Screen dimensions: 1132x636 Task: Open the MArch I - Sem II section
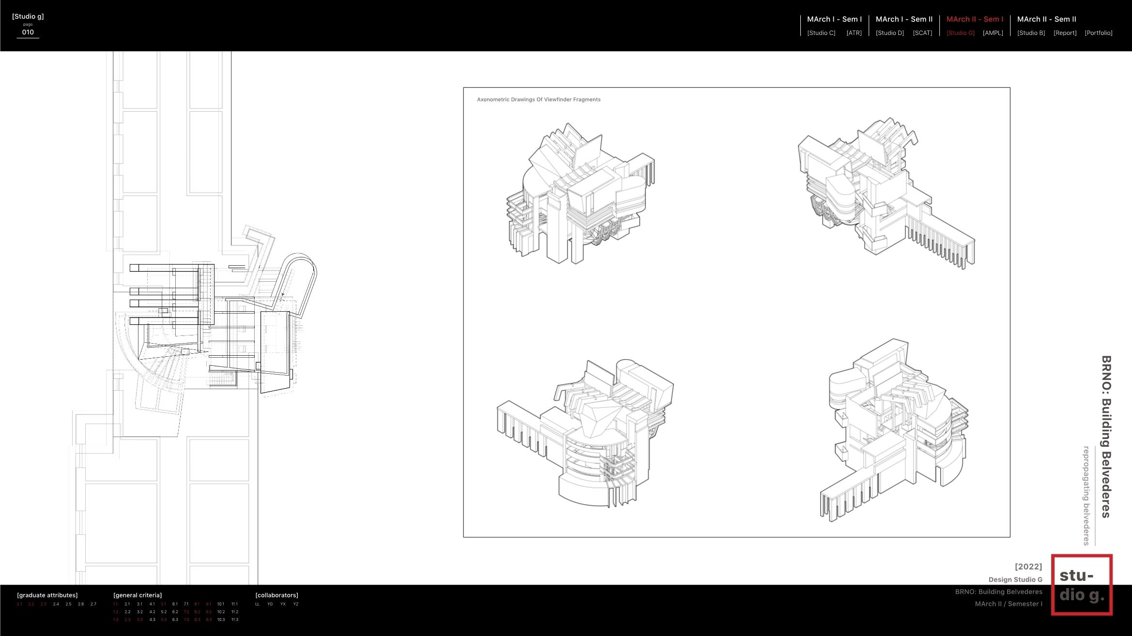pos(904,19)
